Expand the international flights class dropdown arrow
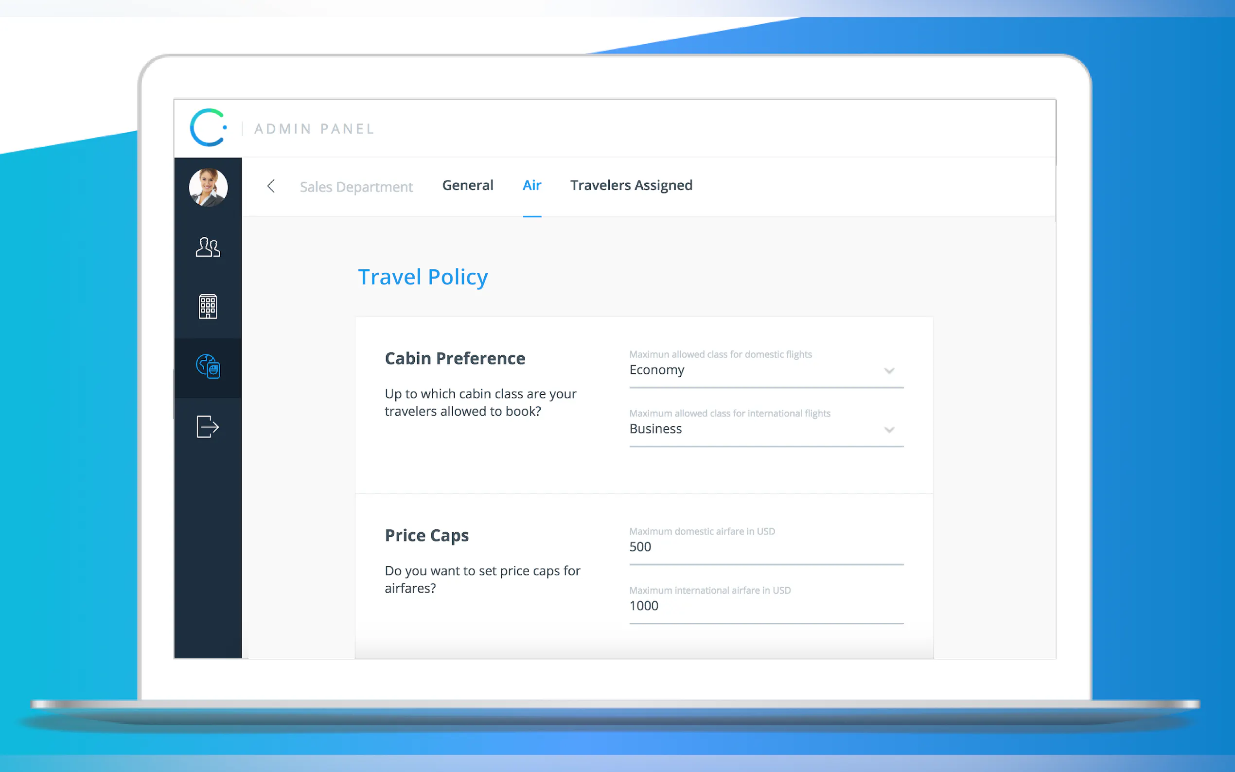 [x=889, y=430]
